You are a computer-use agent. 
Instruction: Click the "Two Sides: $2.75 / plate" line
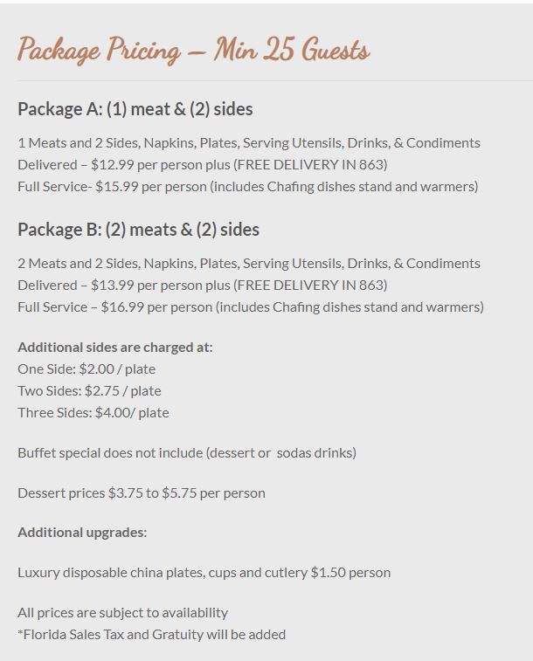point(89,390)
